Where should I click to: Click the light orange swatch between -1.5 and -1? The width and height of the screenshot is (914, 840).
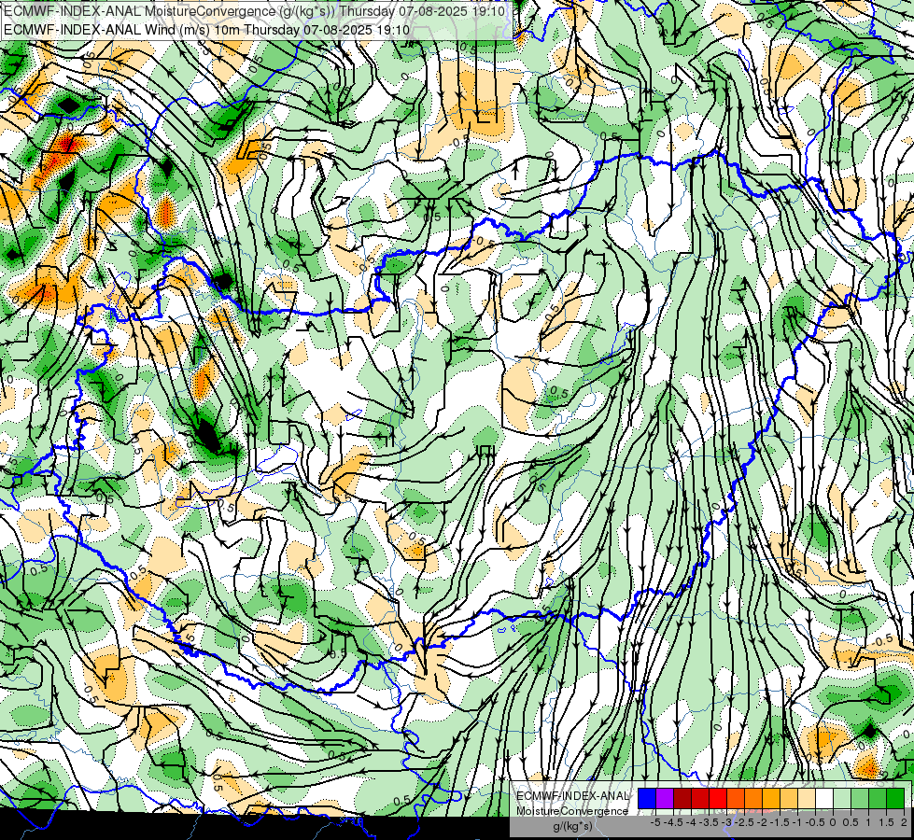[789, 799]
